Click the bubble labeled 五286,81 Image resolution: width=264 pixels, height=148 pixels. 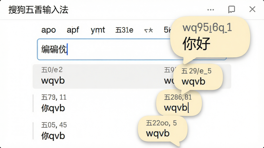coord(179,103)
